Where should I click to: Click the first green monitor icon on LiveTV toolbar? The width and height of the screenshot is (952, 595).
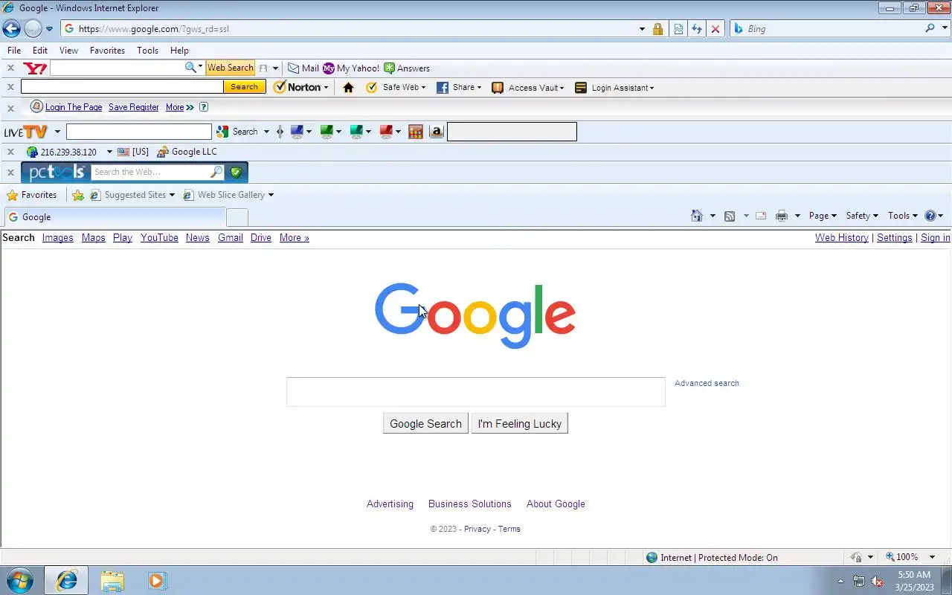click(327, 132)
